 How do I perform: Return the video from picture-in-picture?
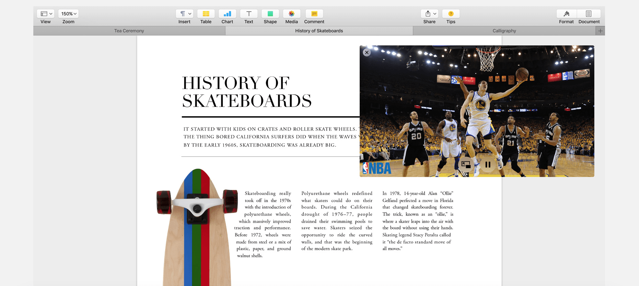tap(466, 165)
